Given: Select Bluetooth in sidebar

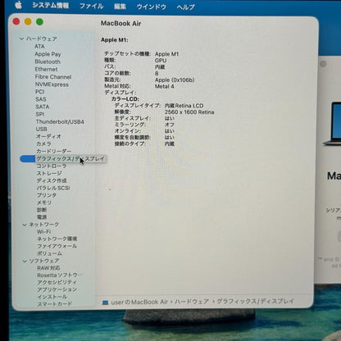Looking at the screenshot, I should point(48,61).
